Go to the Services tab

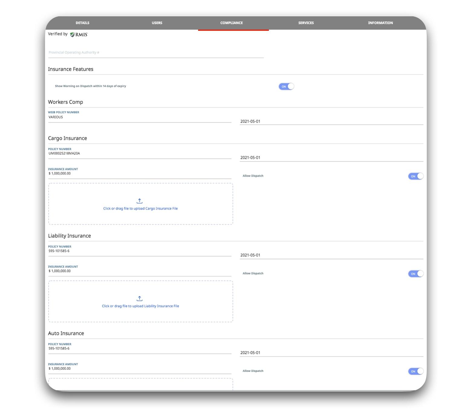(x=306, y=23)
